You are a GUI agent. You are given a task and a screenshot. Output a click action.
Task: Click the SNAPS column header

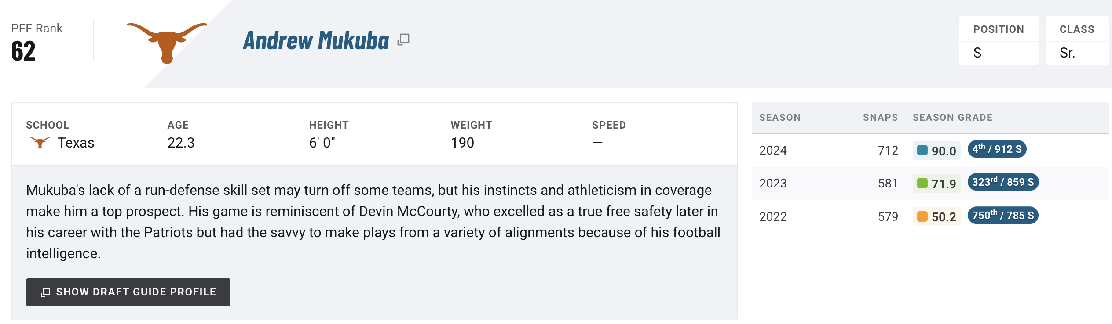[x=880, y=118]
